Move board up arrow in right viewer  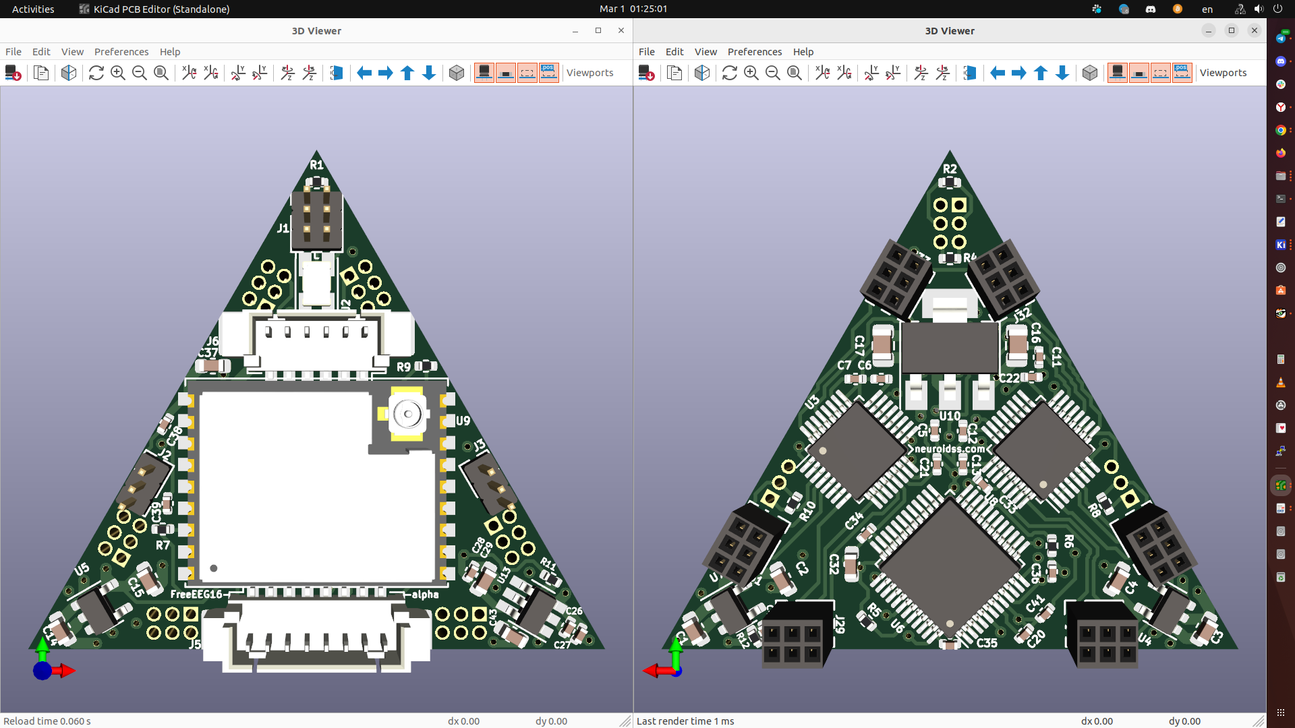tap(1041, 73)
